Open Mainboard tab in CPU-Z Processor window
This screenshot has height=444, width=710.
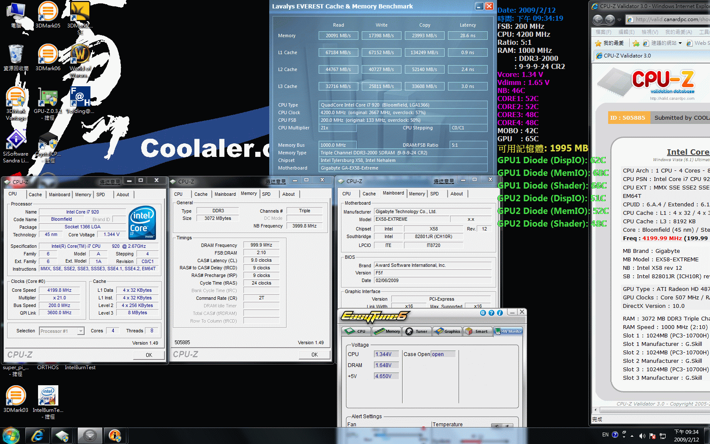tap(59, 195)
